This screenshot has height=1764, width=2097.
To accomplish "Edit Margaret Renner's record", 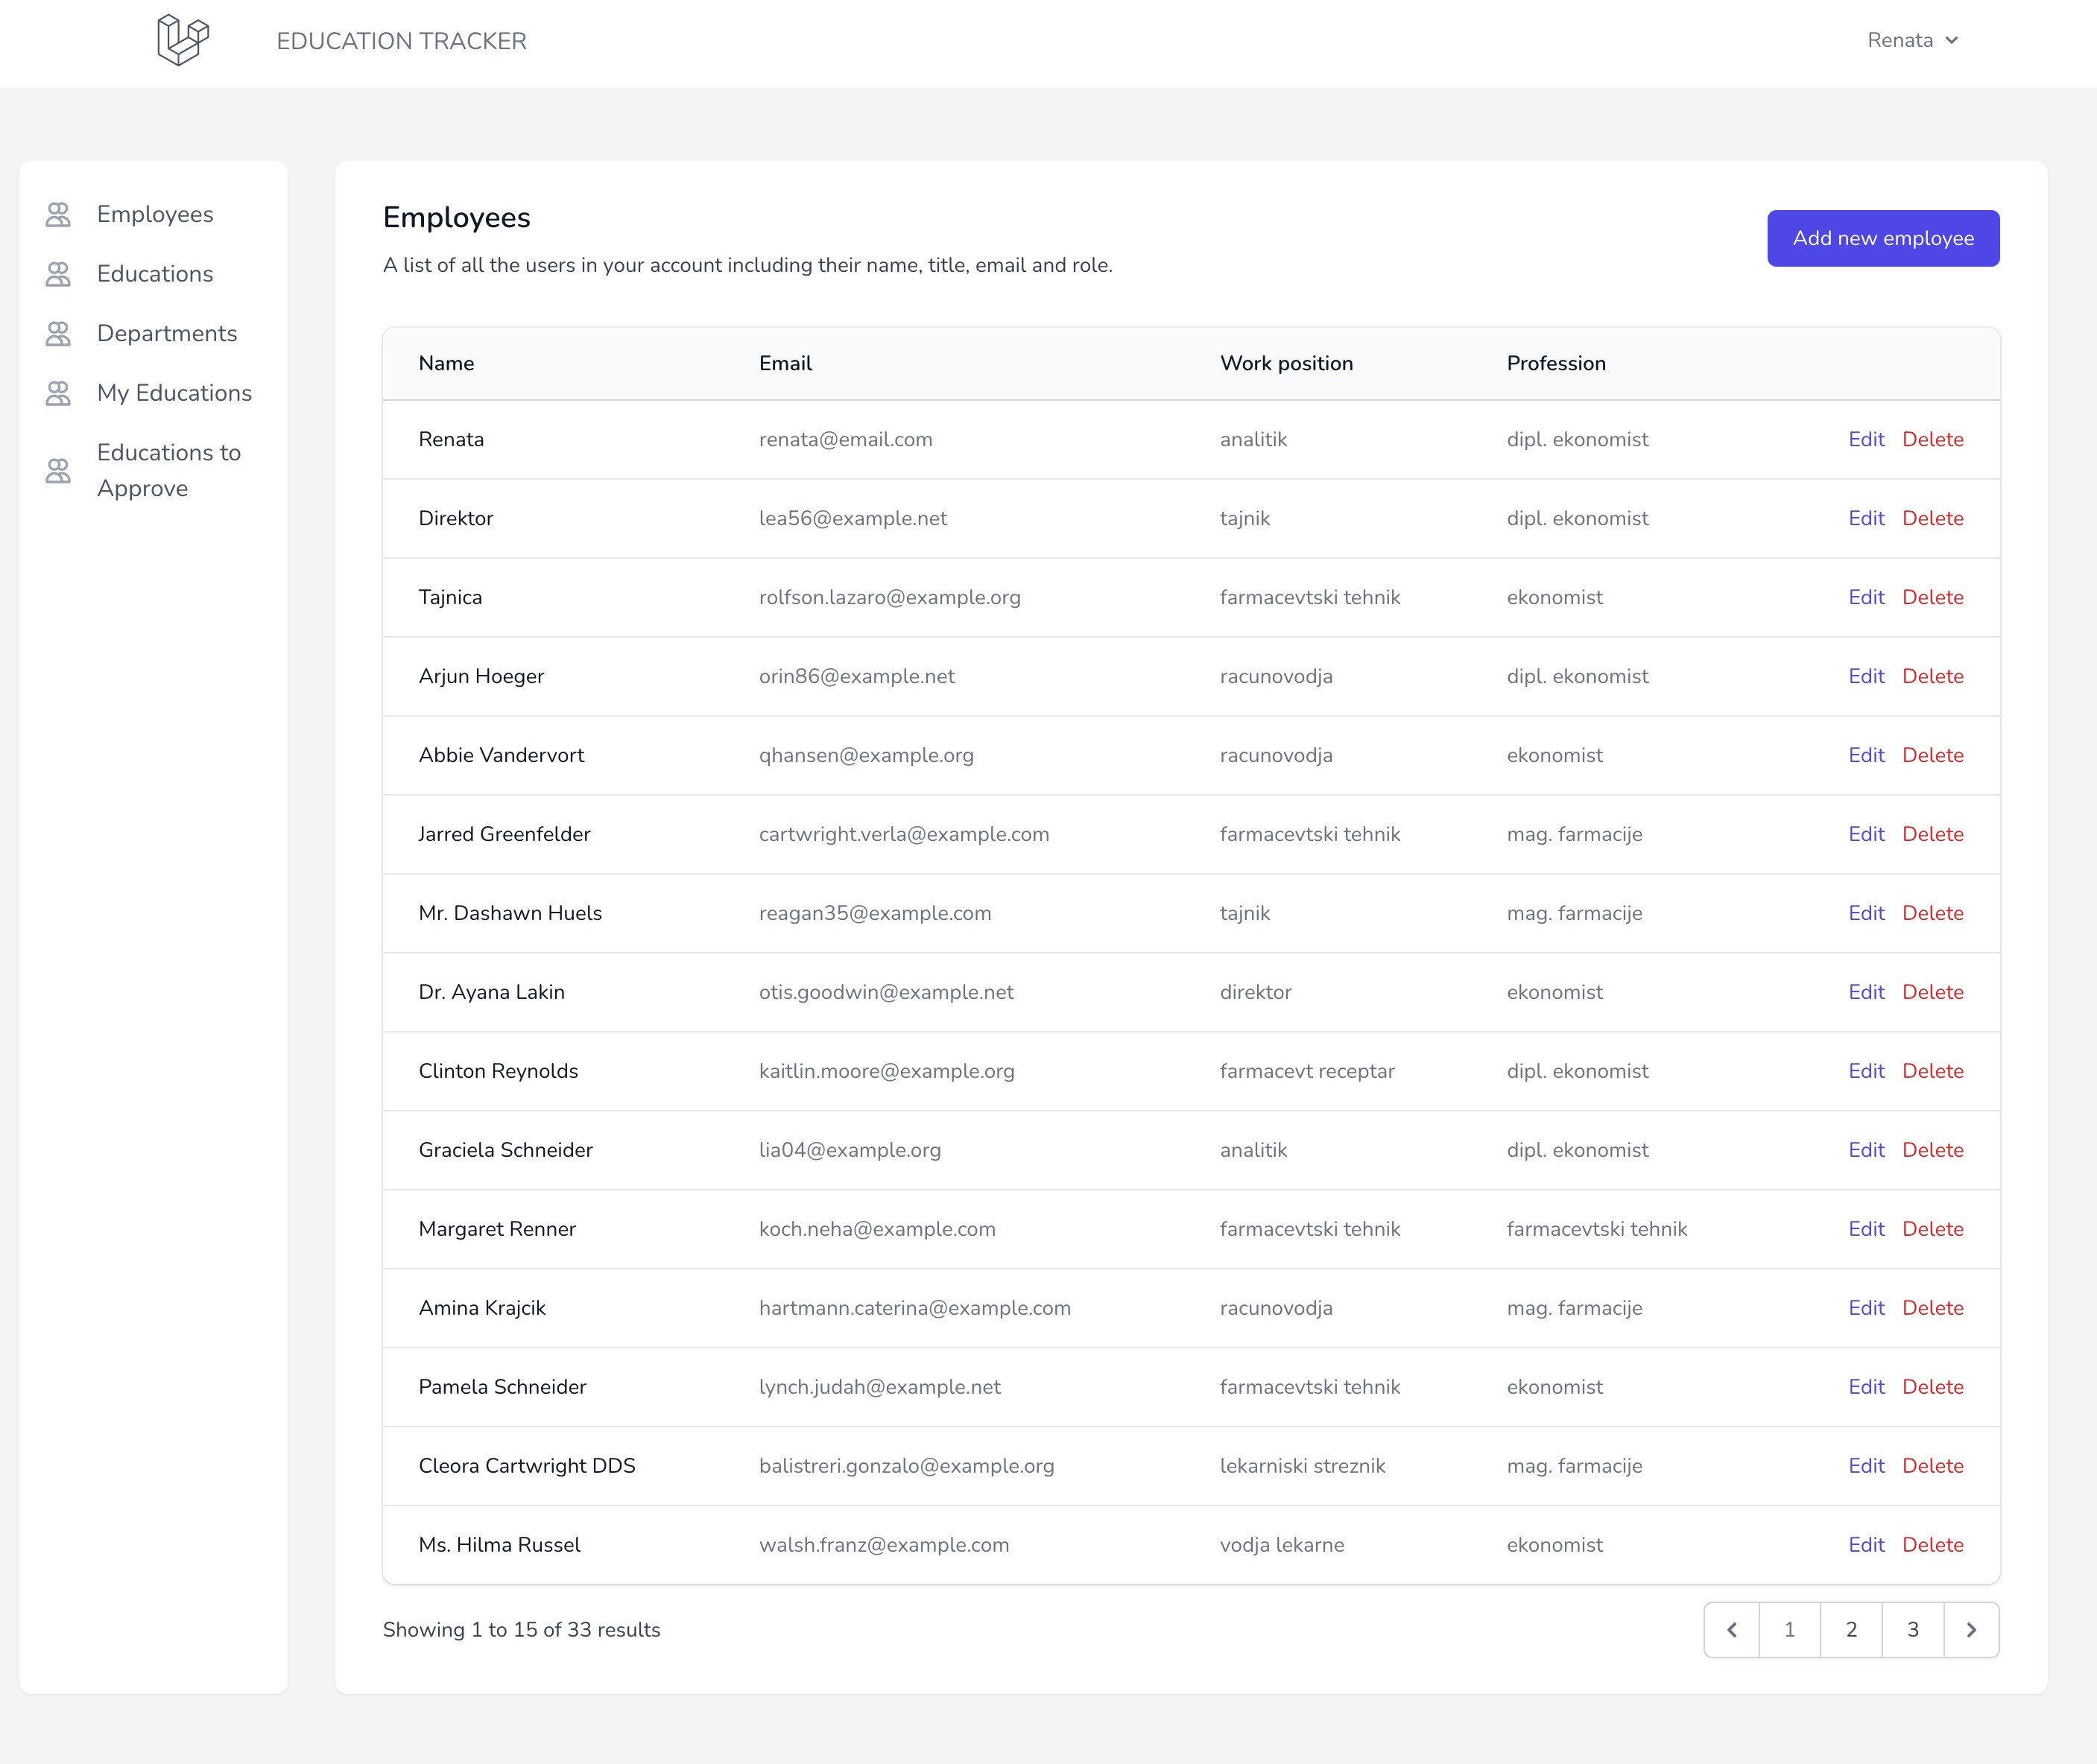I will tap(1866, 1229).
